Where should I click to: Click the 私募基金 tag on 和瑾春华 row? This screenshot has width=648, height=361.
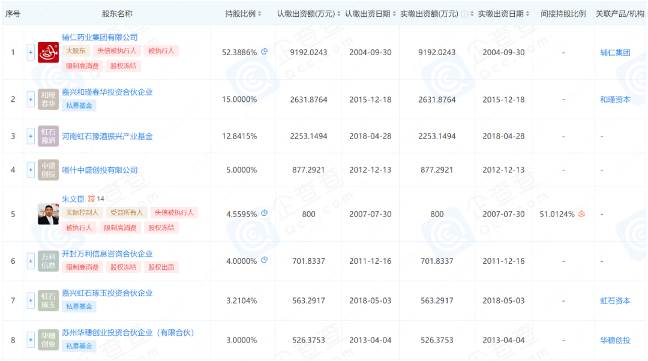point(79,104)
